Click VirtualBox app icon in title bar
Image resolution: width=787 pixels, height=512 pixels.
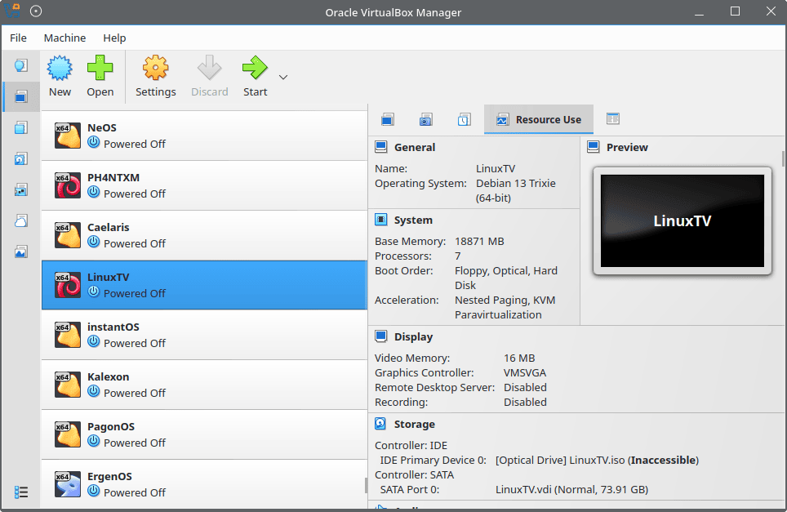tap(12, 11)
